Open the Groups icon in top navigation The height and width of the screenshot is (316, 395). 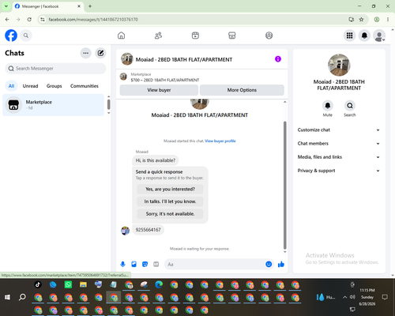269,36
